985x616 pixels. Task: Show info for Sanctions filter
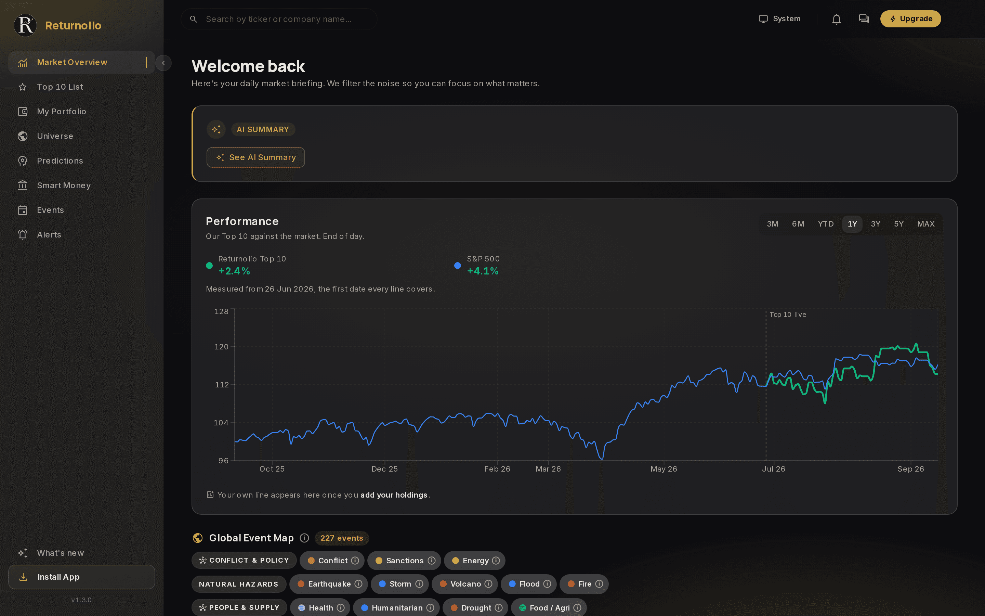pos(431,561)
